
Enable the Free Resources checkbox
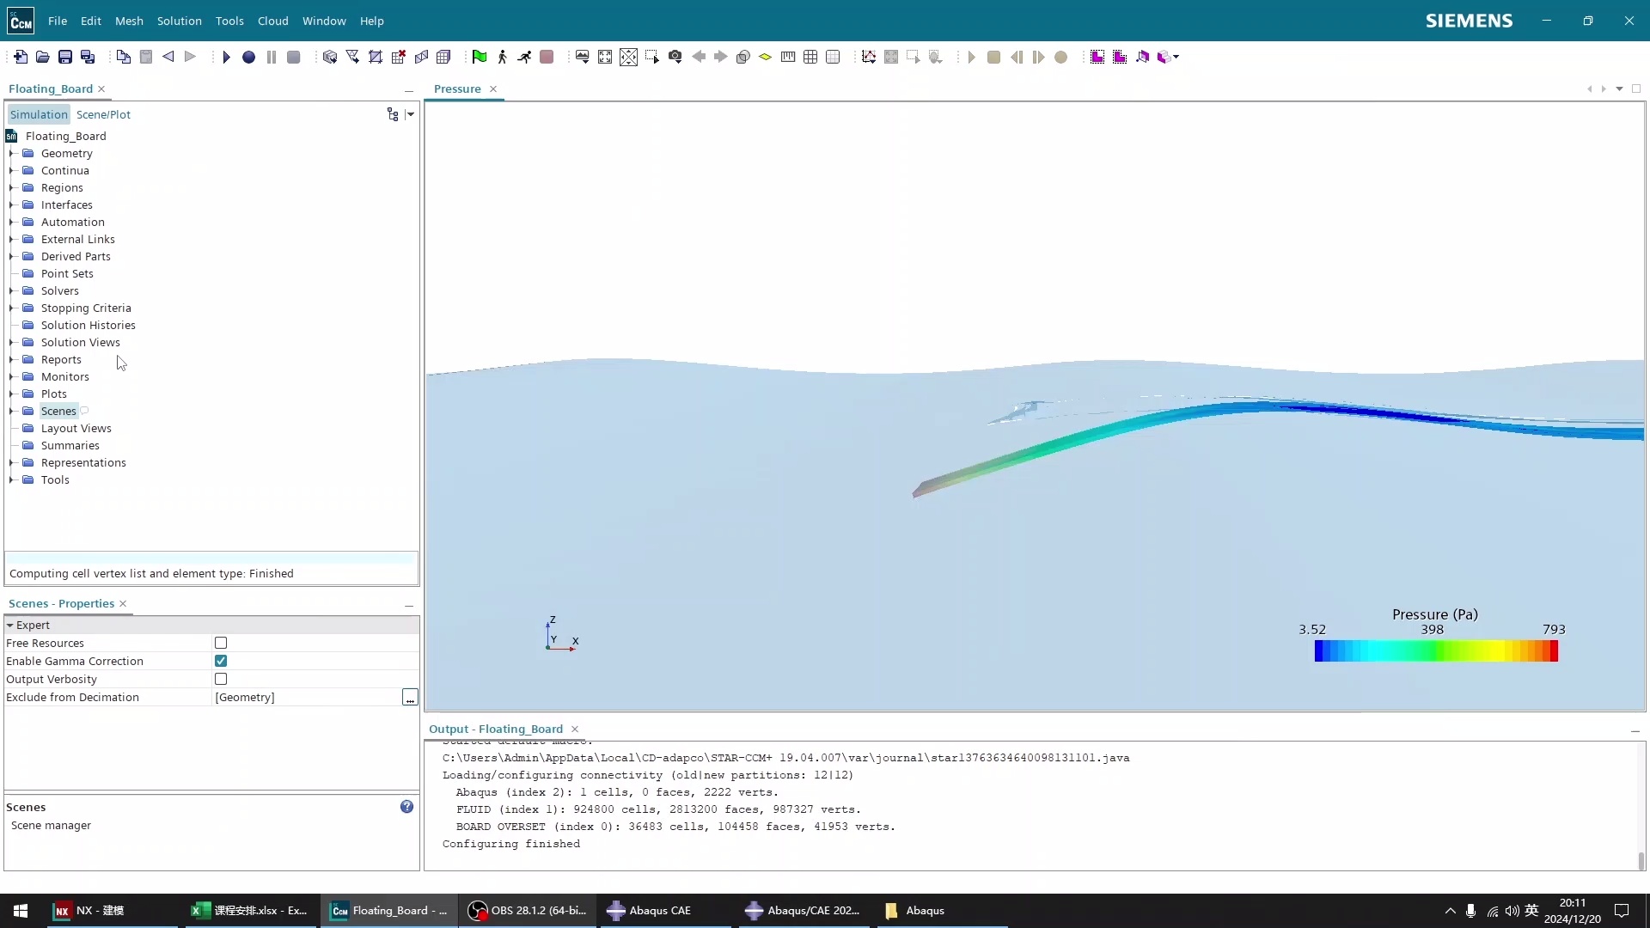tap(221, 643)
